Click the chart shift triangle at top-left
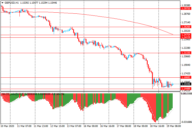Viewport: 192px width, 129px height. tap(2, 2)
